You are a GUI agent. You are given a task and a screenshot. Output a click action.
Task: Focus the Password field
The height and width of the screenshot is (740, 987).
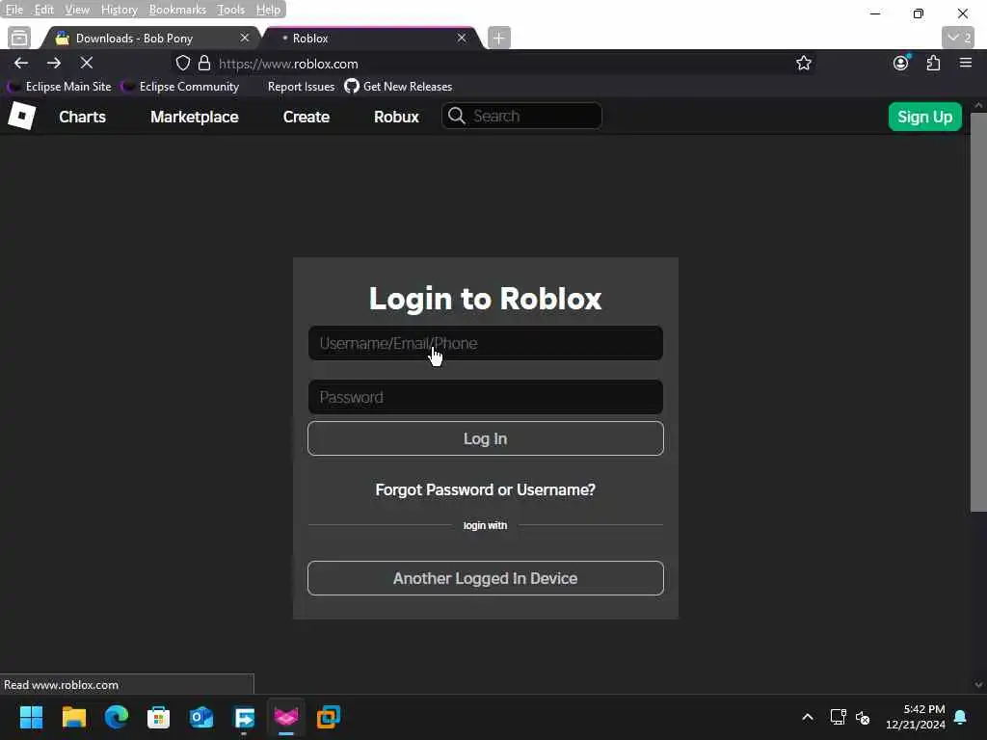(486, 397)
